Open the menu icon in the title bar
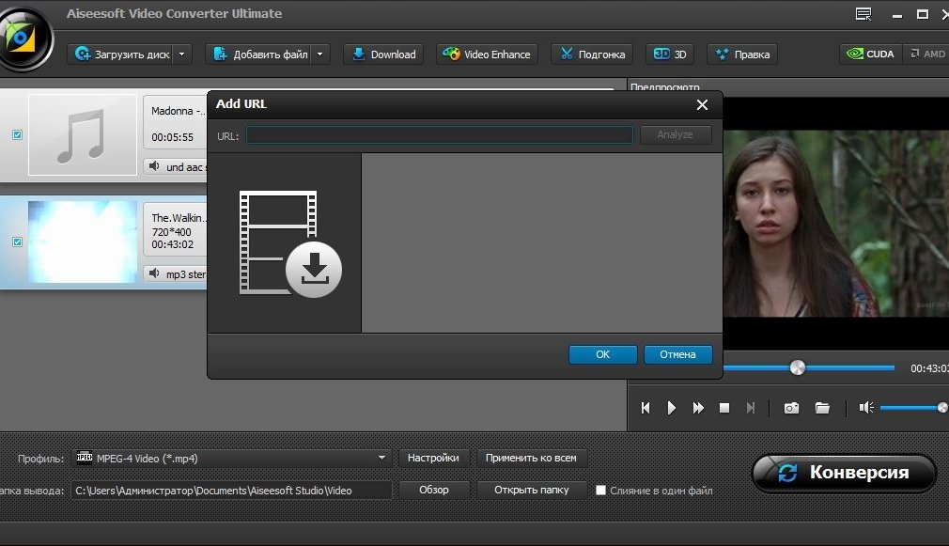 (x=863, y=14)
